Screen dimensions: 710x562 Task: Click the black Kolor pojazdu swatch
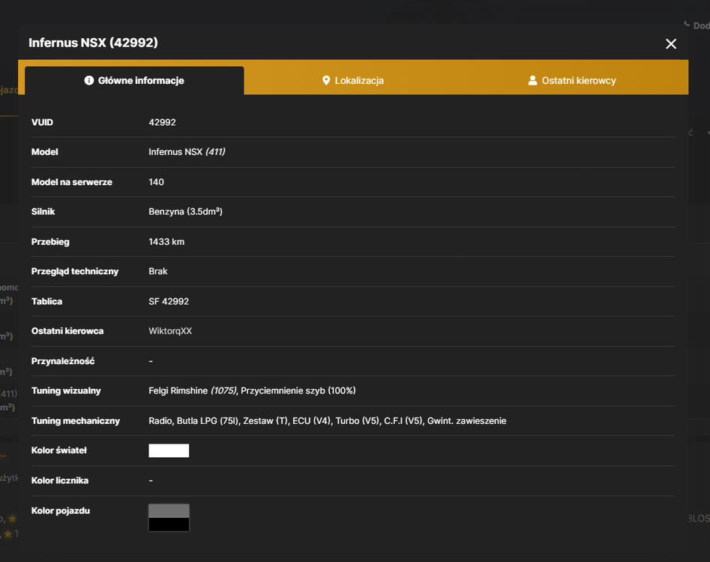169,524
